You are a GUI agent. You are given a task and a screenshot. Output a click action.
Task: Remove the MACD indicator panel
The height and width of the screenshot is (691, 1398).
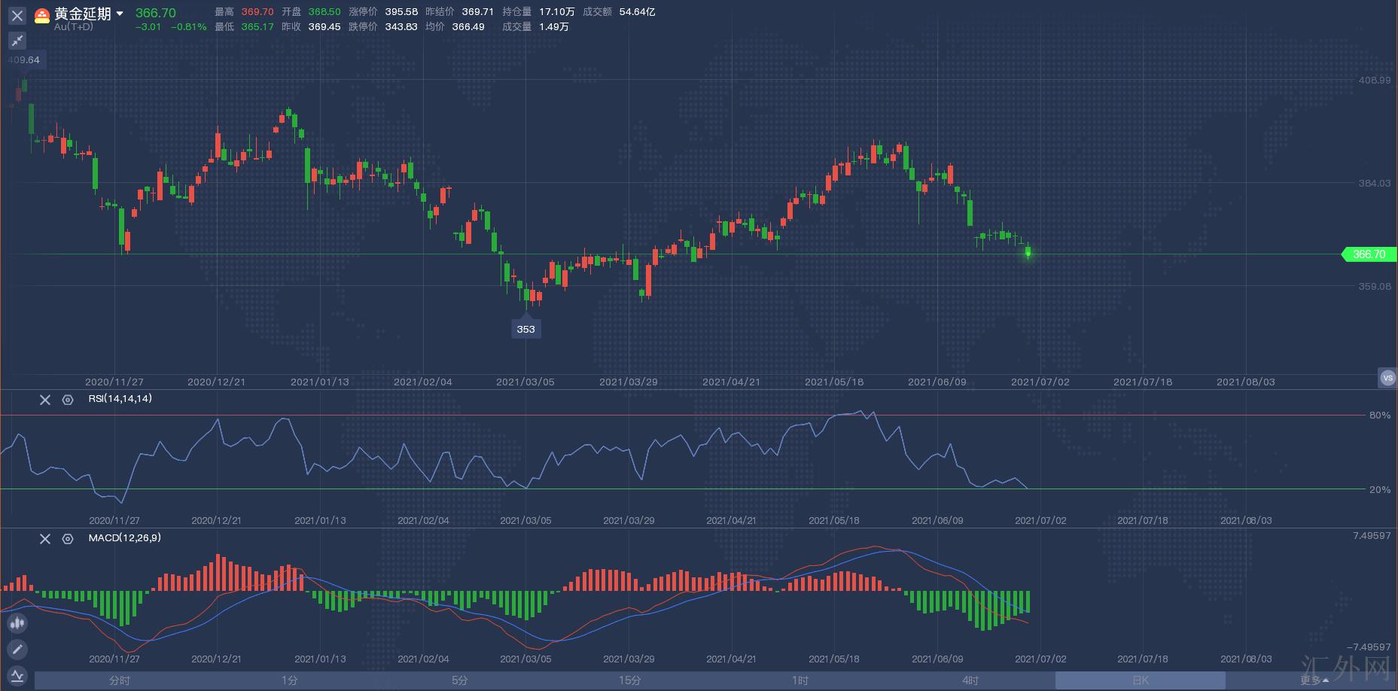(x=45, y=539)
